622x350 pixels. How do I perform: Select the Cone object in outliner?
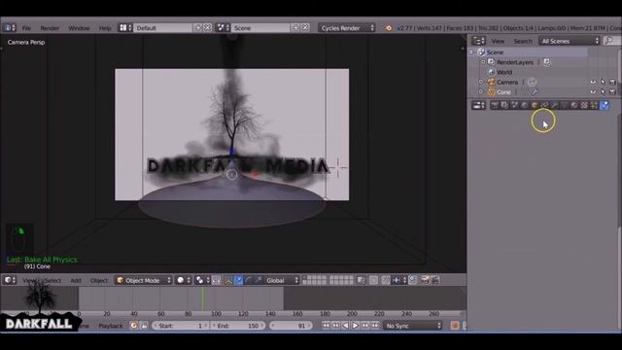[503, 92]
